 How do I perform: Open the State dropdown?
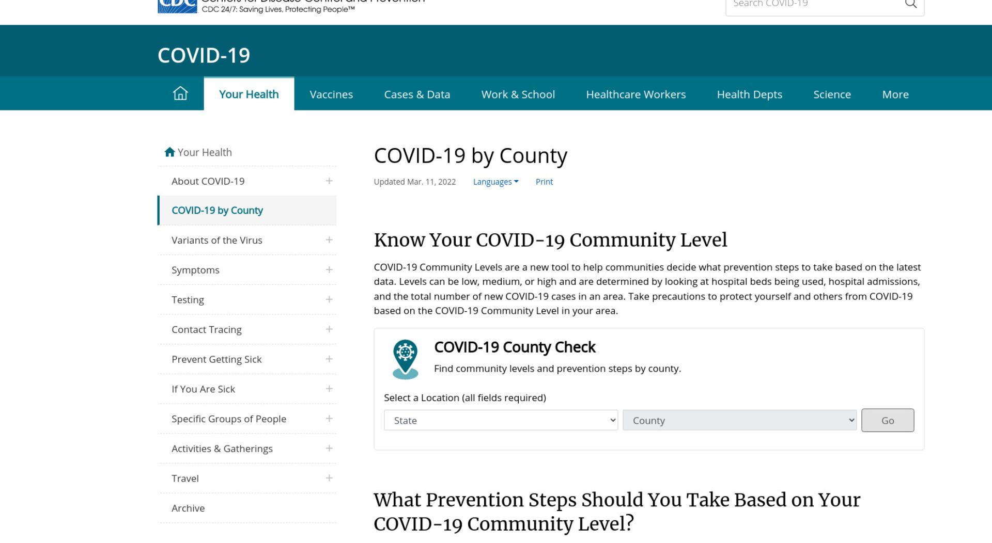(501, 420)
